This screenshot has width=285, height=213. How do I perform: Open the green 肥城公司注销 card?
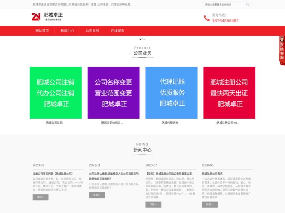click(56, 93)
